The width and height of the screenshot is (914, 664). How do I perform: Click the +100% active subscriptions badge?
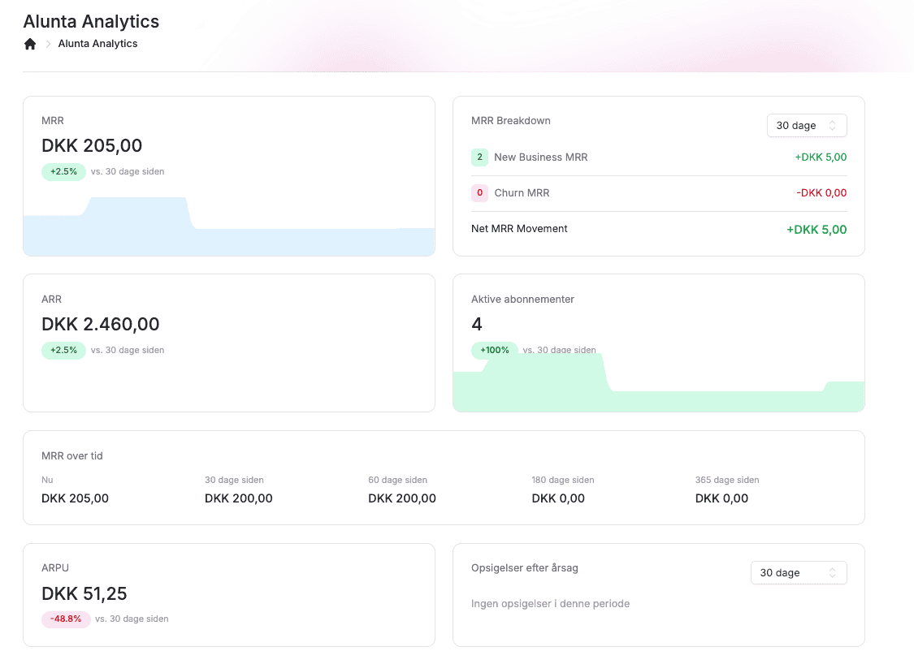coord(494,351)
